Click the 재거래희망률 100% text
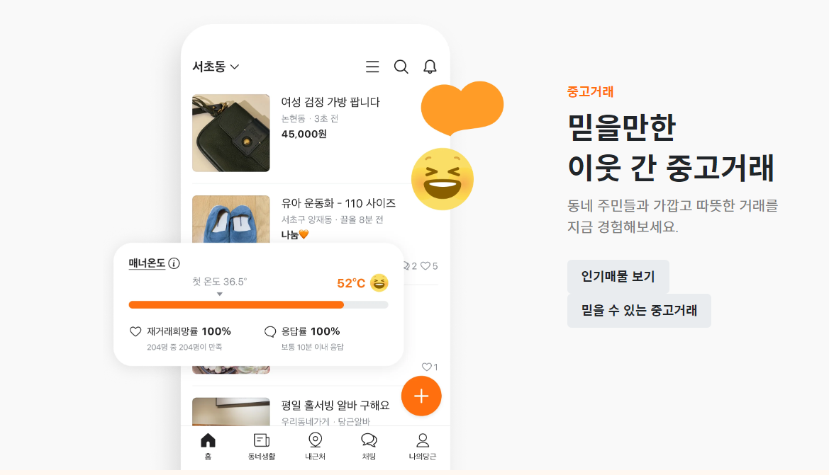This screenshot has height=475, width=829. [x=189, y=331]
